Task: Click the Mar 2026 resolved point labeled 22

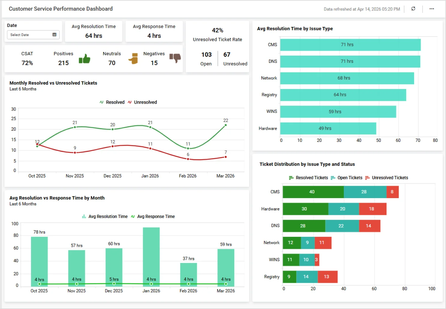Action: point(226,125)
